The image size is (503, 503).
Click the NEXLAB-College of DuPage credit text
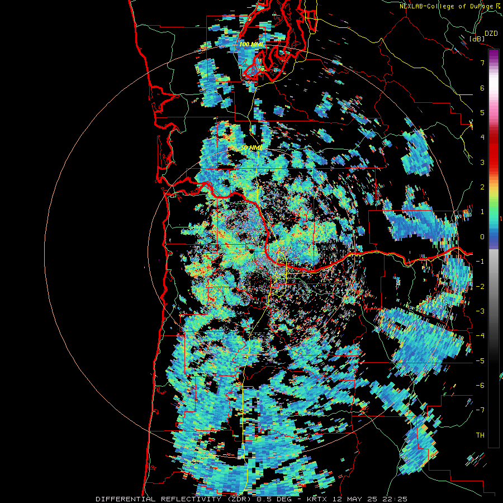(451, 6)
